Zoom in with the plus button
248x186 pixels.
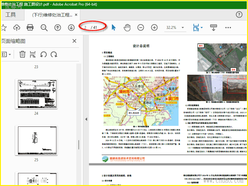coord(154,28)
